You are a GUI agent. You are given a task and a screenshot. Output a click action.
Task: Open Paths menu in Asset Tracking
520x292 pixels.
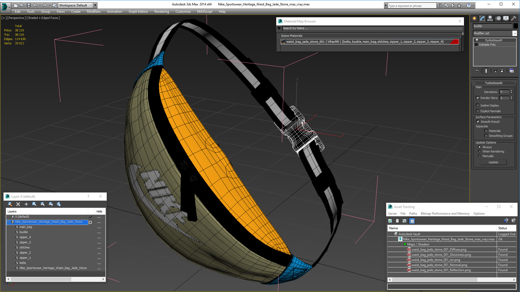[413, 214]
